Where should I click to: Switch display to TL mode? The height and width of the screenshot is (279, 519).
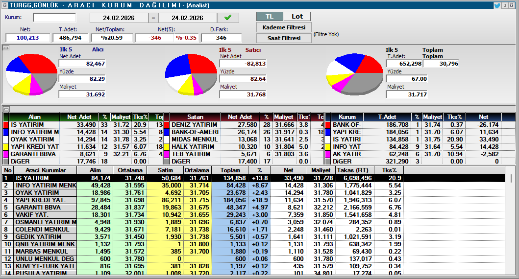click(270, 17)
